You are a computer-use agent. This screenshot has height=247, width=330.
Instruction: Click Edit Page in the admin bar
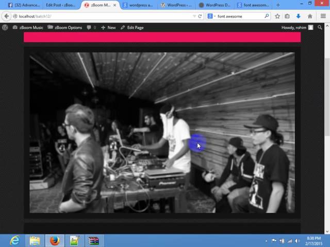pyautogui.click(x=132, y=27)
